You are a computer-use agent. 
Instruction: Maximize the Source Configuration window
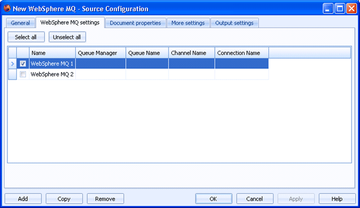pyautogui.click(x=340, y=8)
